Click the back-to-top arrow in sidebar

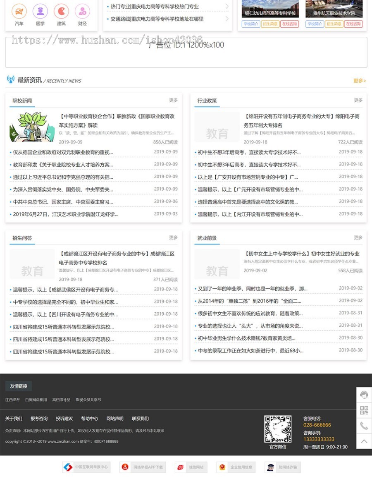coord(364,441)
